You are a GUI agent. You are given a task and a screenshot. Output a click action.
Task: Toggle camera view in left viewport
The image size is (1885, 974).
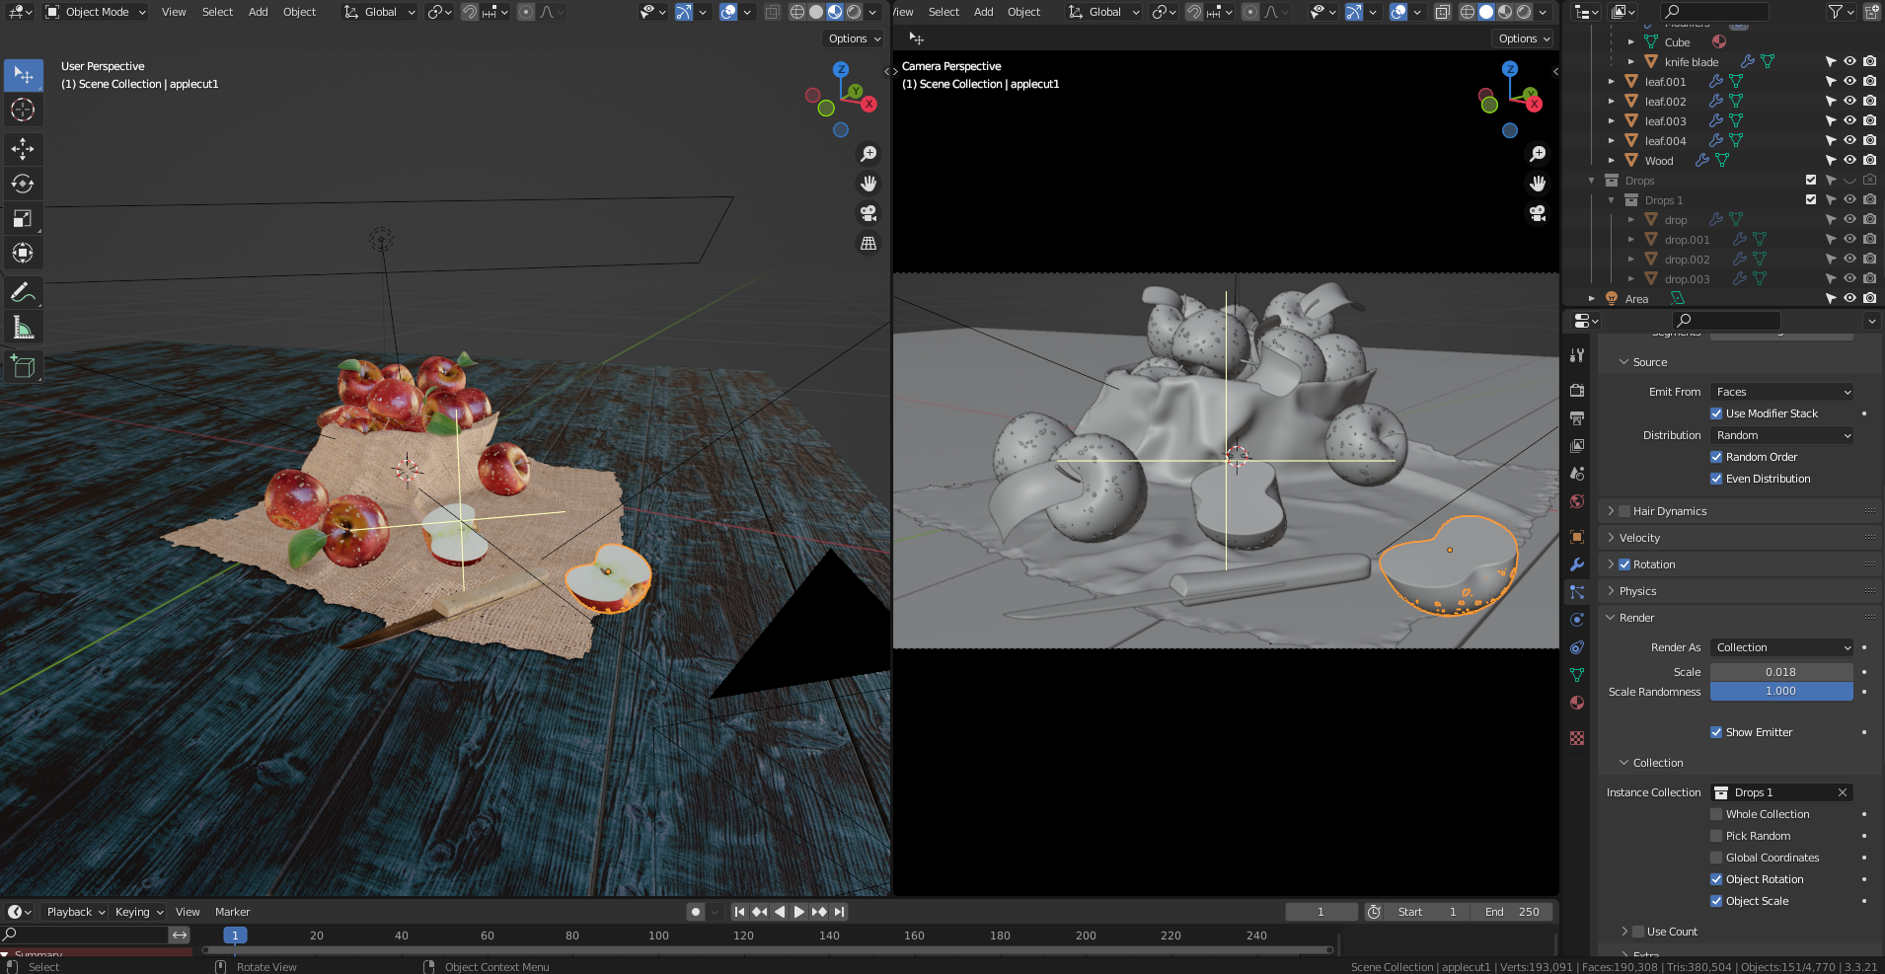868,213
